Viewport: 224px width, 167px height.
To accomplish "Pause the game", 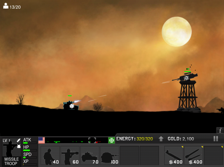I will (216, 138).
